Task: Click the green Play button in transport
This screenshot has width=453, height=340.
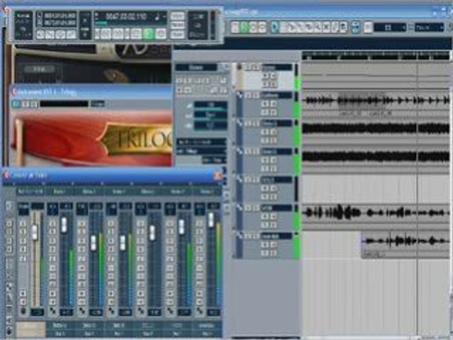Action: click(x=149, y=34)
